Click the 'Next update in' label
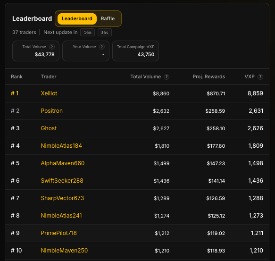The image size is (275, 261). click(60, 32)
